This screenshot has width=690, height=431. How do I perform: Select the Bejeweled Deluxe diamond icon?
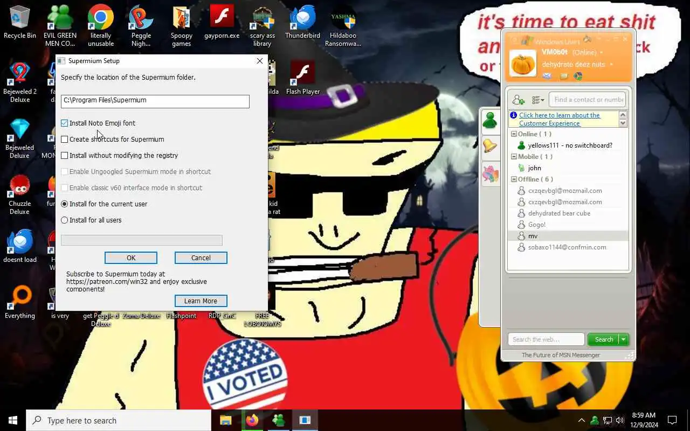[x=20, y=138]
